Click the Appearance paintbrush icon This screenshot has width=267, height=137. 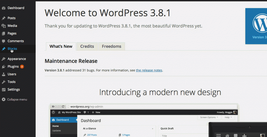point(4,59)
